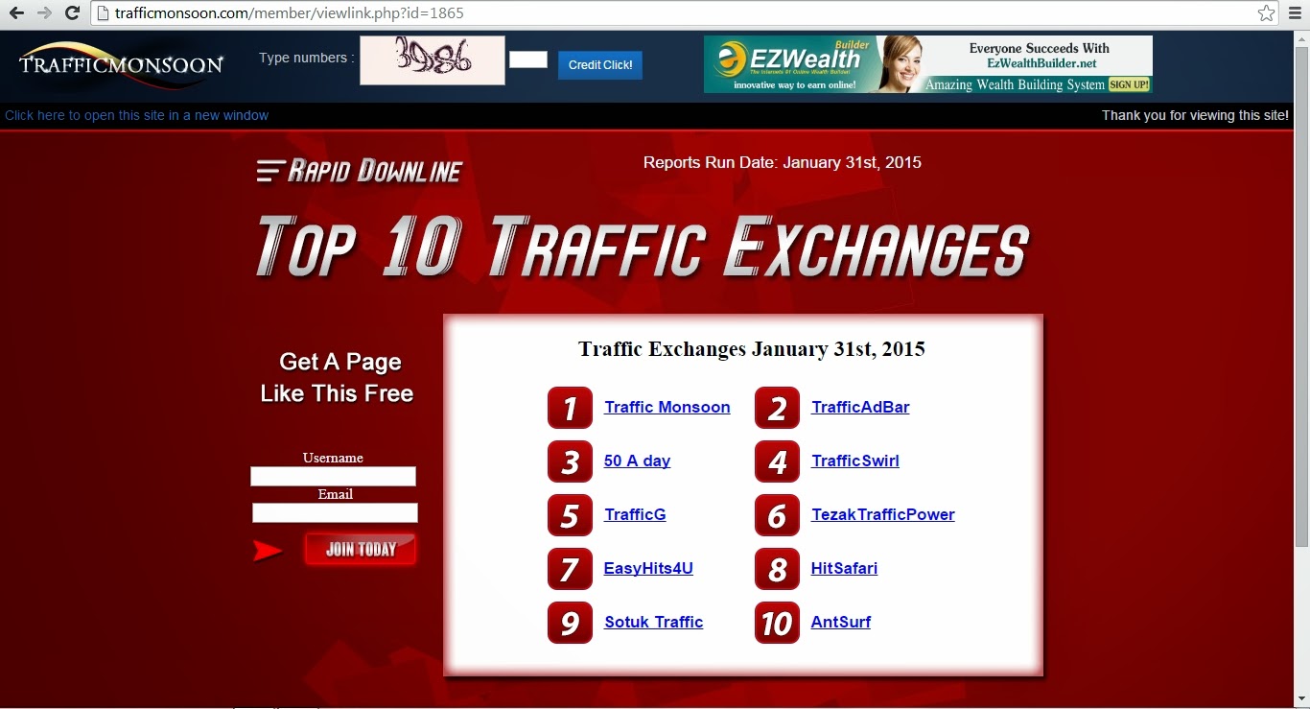Open the HitSafari link
Screen dimensions: 1310x709
pyautogui.click(x=844, y=569)
